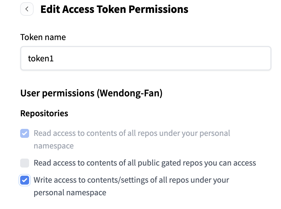
Task: Click the 'Edit Access Token Permissions' page title
Action: coord(114,9)
